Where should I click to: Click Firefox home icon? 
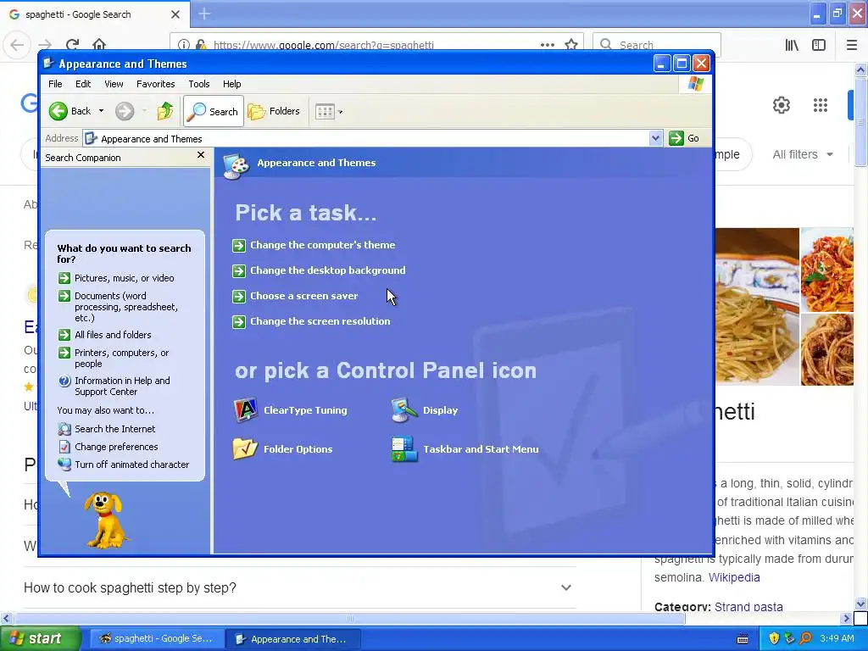[x=99, y=44]
